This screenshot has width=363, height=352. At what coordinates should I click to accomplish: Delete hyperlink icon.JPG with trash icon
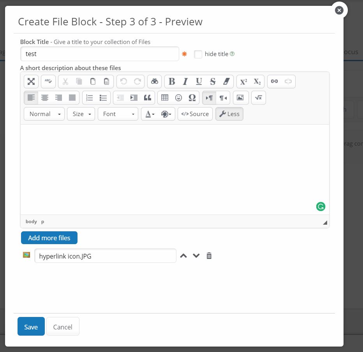pyautogui.click(x=209, y=256)
